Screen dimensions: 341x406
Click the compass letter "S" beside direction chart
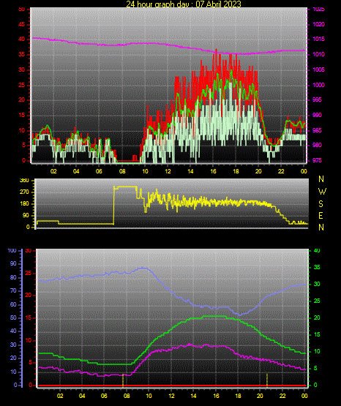tap(321, 204)
